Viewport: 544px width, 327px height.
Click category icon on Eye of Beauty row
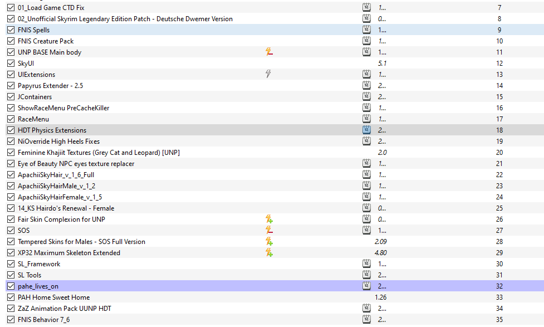[366, 163]
